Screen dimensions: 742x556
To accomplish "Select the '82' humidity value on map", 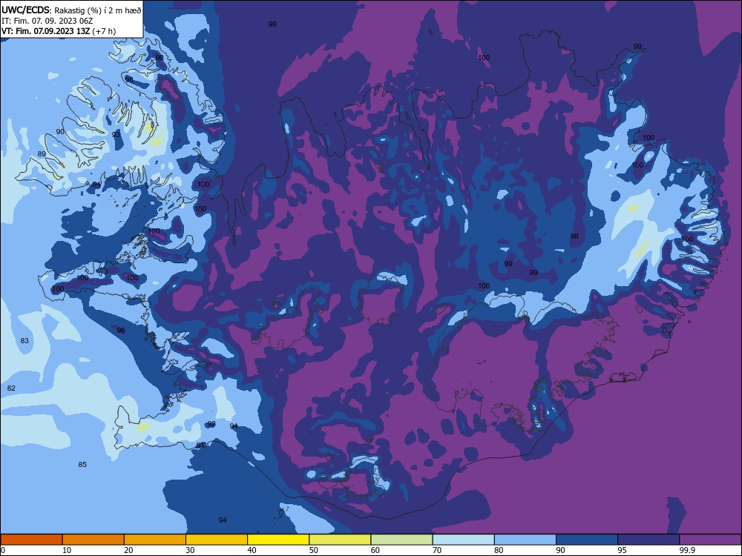I will pos(11,388).
